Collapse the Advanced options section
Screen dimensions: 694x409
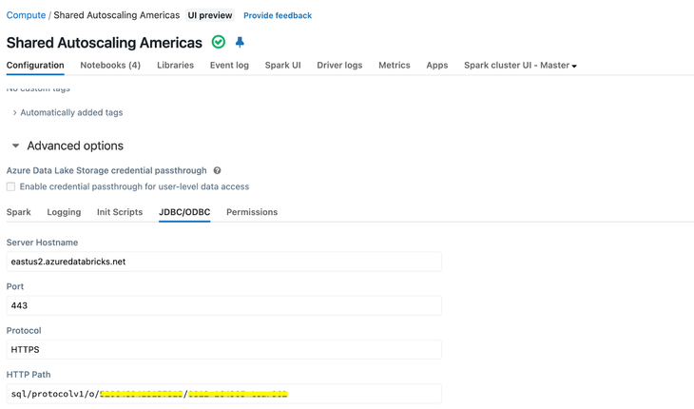(x=16, y=146)
